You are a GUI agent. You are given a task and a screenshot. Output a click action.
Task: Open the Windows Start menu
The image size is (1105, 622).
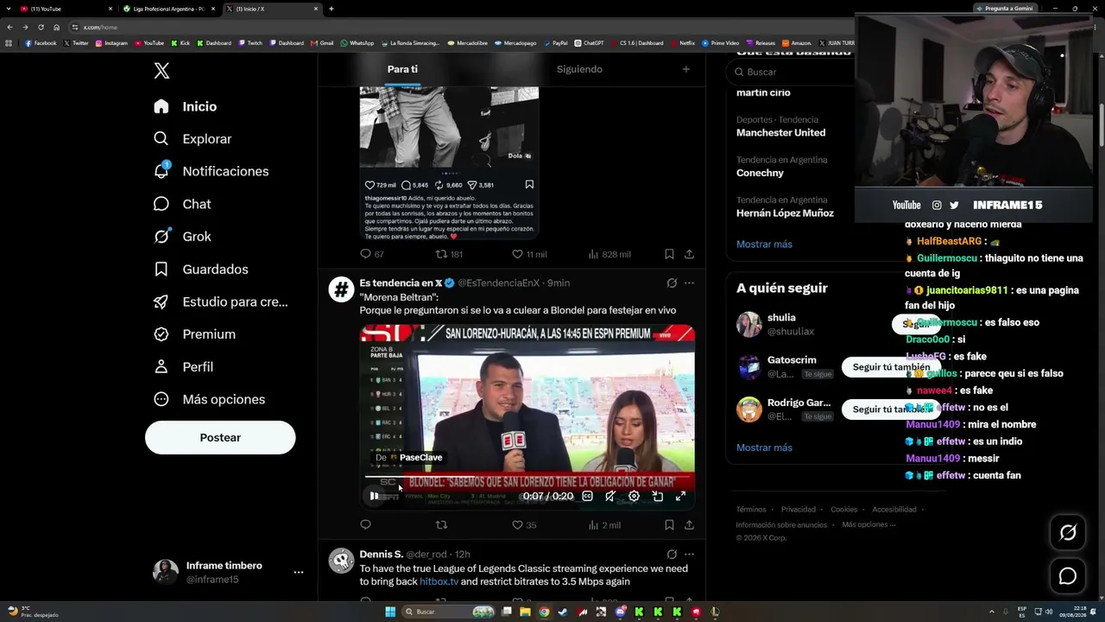[x=390, y=612]
